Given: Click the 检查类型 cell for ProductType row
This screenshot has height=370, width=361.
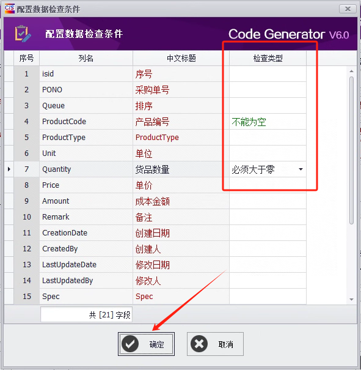Looking at the screenshot, I should point(268,138).
